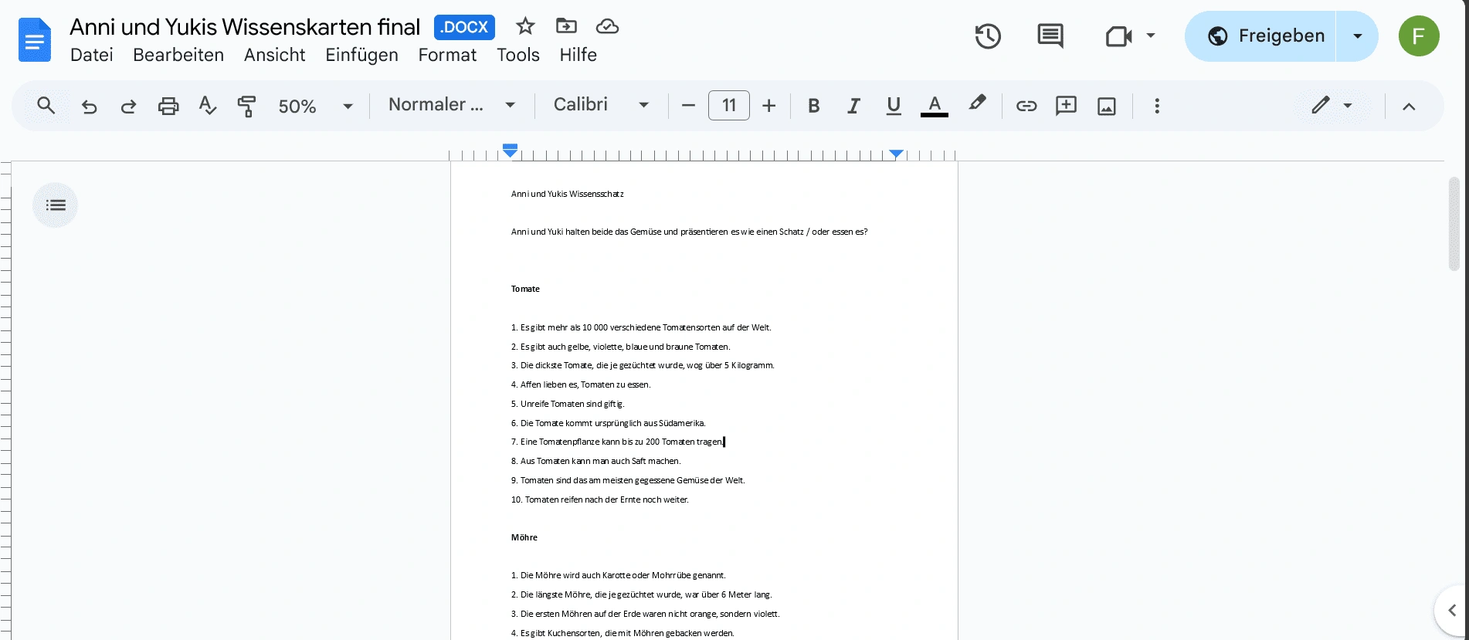
Task: Click the Print icon
Action: coord(168,106)
